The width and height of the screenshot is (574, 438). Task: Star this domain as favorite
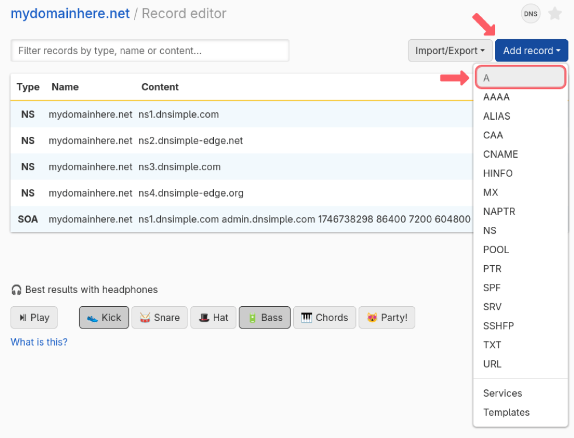click(555, 14)
